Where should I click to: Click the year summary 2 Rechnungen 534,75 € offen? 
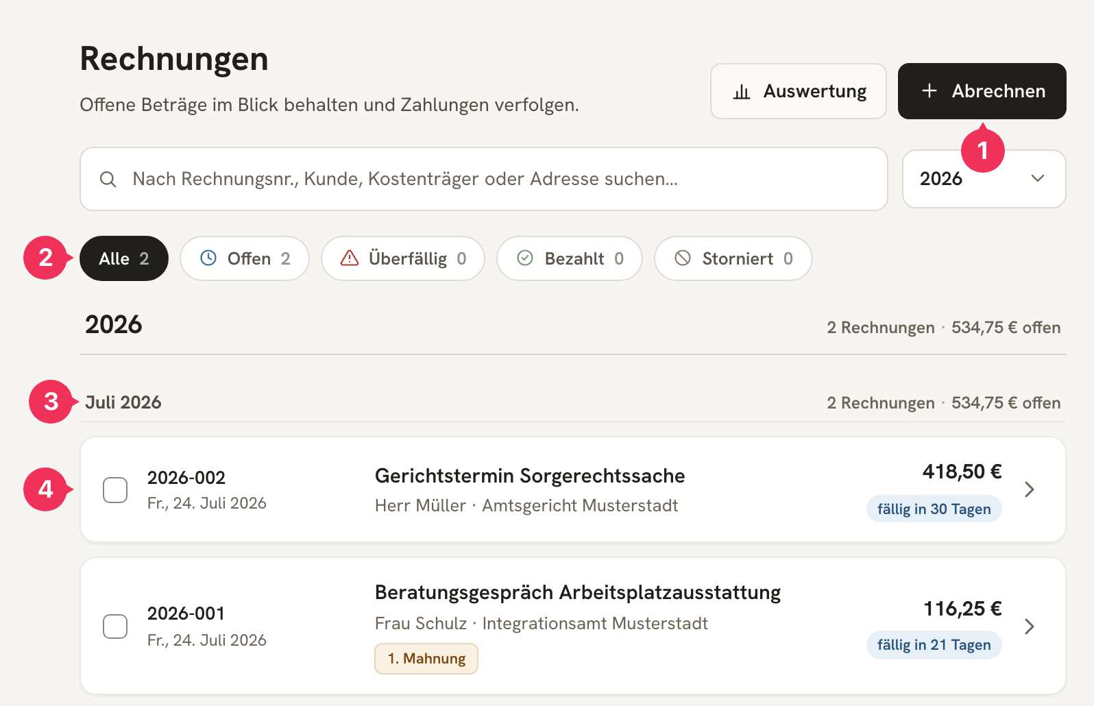coord(944,328)
